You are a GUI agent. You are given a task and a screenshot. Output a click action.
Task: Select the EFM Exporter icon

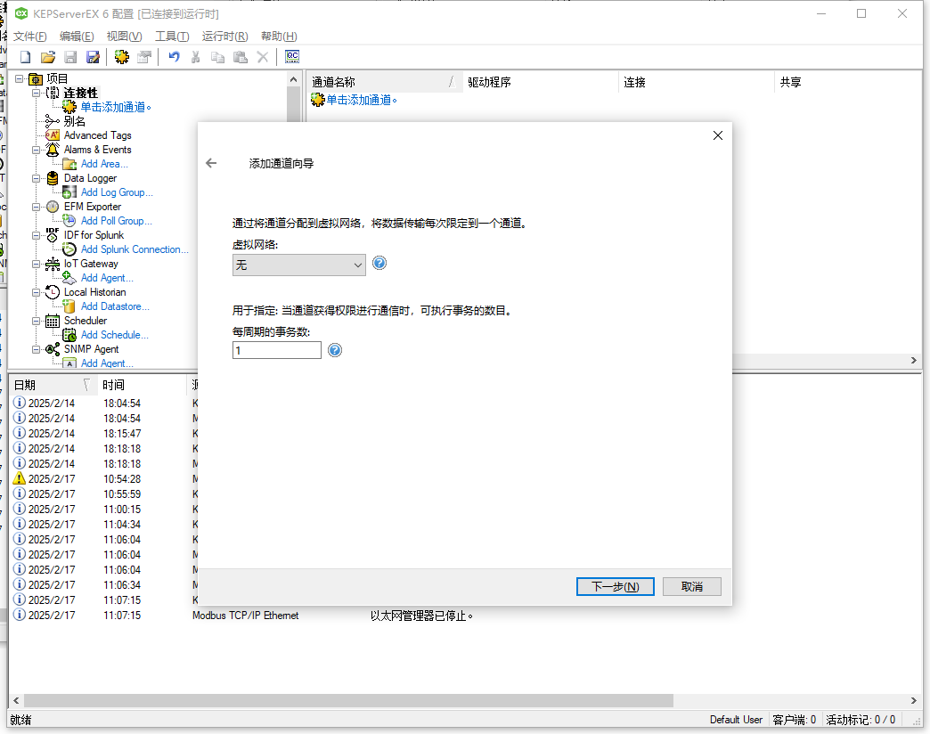53,207
